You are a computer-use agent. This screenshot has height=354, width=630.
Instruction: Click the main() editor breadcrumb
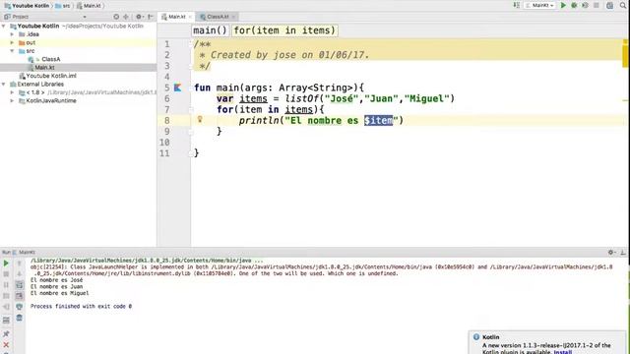[x=210, y=30]
